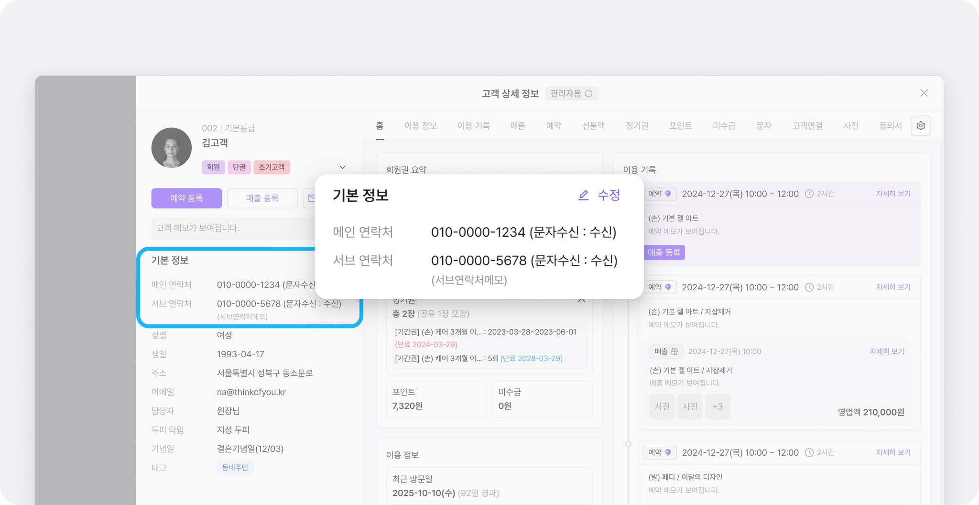Click the email na@thinkofyou.kr
Image resolution: width=979 pixels, height=505 pixels.
point(251,392)
